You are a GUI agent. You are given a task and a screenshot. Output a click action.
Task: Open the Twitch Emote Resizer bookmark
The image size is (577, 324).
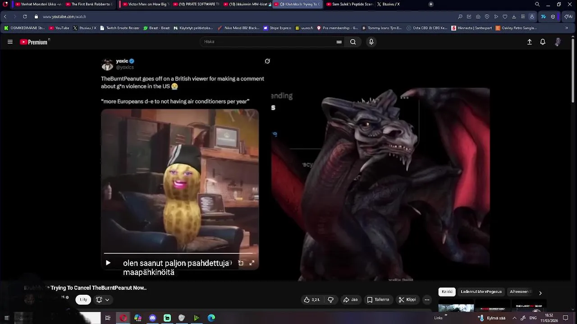[x=119, y=28]
